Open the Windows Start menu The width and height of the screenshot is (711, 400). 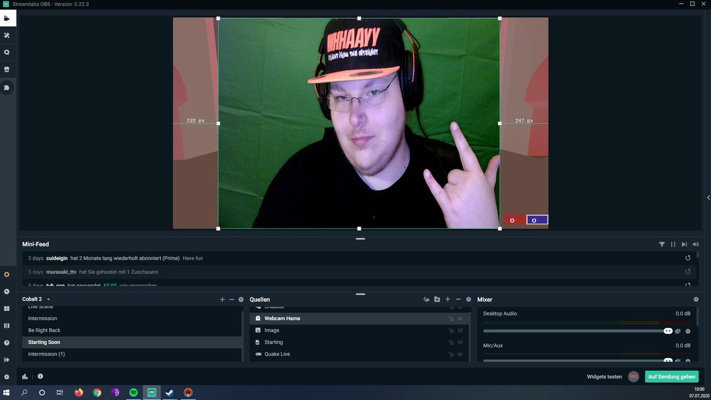coord(7,392)
